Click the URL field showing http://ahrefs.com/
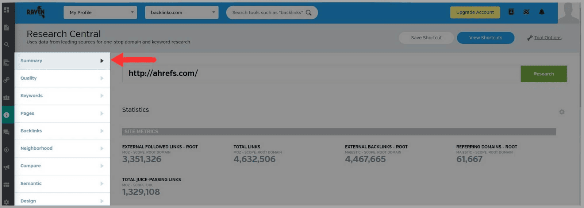 321,73
